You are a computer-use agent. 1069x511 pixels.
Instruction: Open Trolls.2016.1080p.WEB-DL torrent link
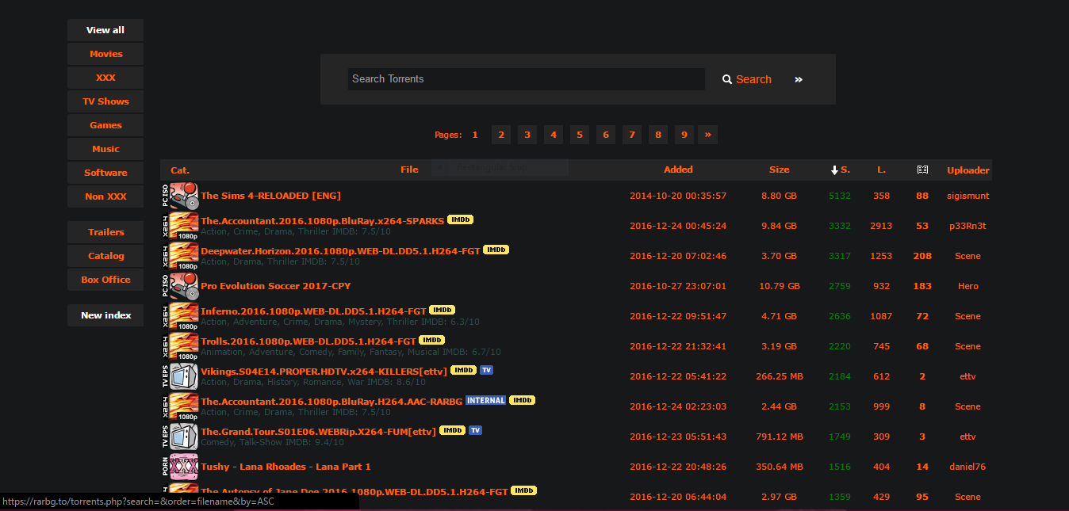click(308, 341)
